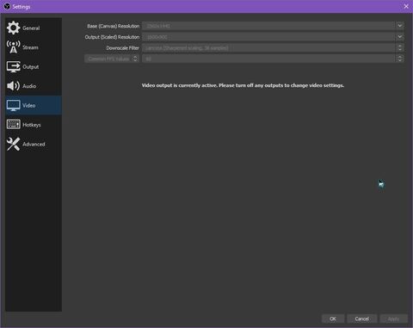Switch to the Hotkeys tab label
Viewport: 413px width, 328px height.
[32, 125]
